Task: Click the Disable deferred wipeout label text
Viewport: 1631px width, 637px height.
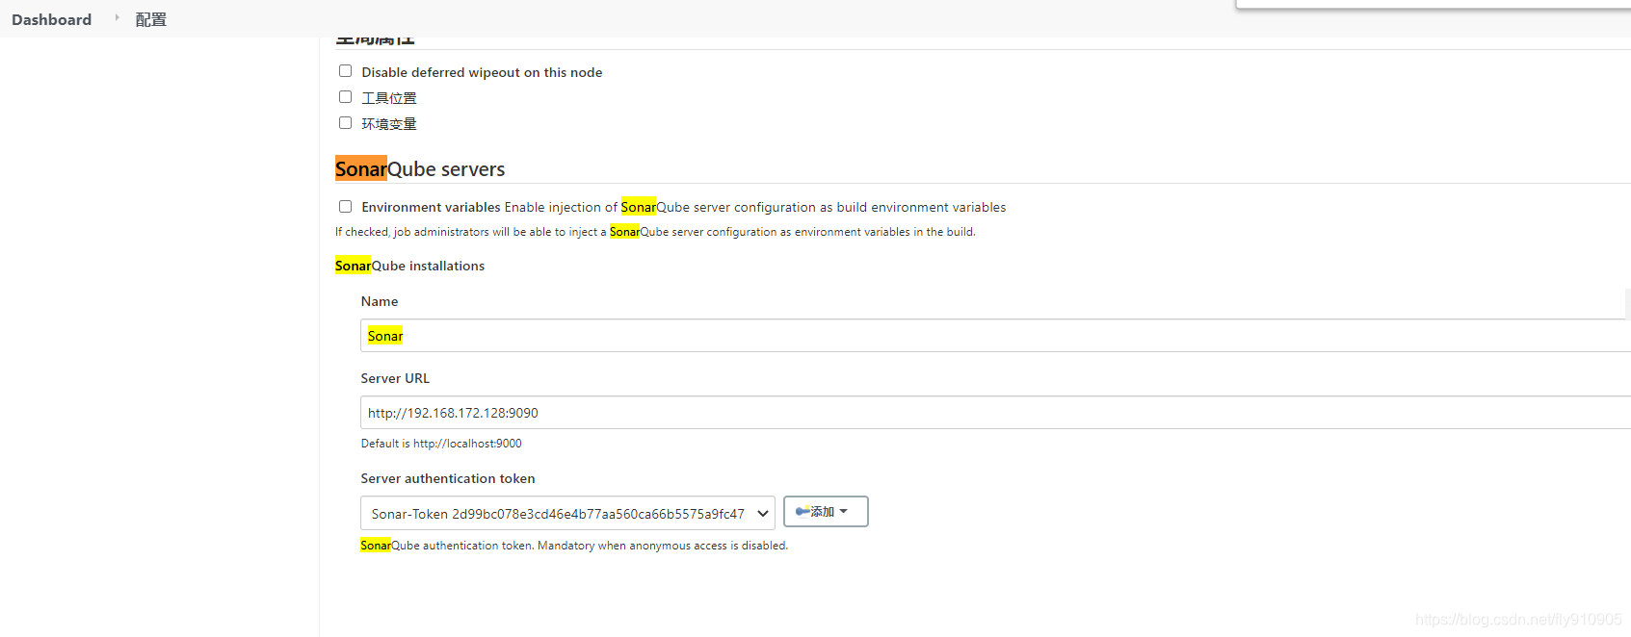Action: tap(482, 72)
